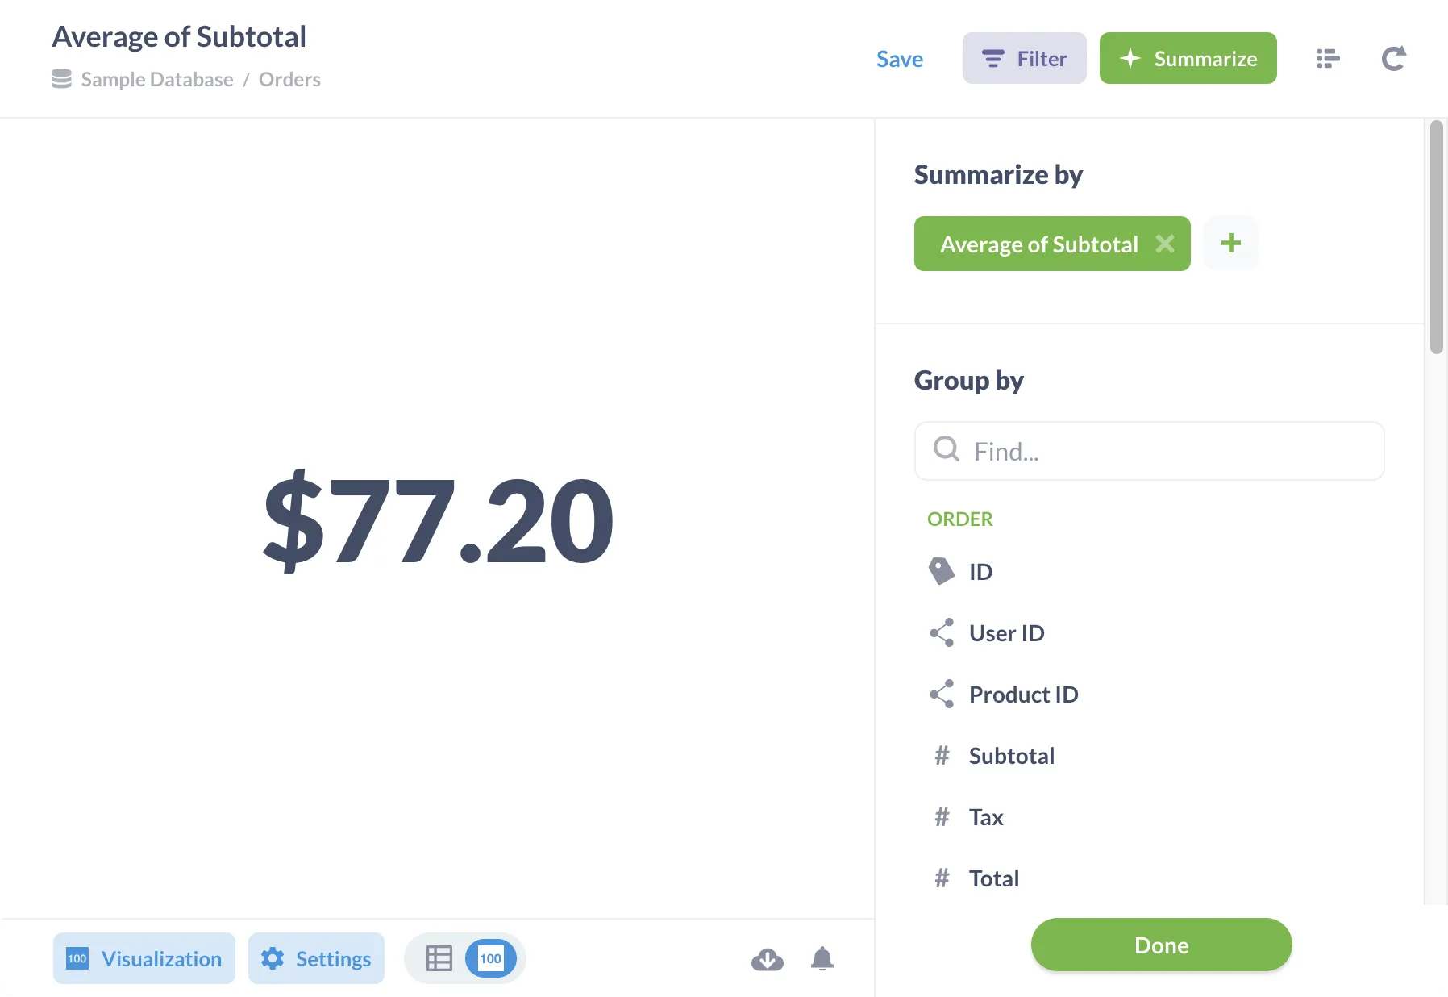Click the alert bell icon
Image resolution: width=1448 pixels, height=997 pixels.
(822, 958)
